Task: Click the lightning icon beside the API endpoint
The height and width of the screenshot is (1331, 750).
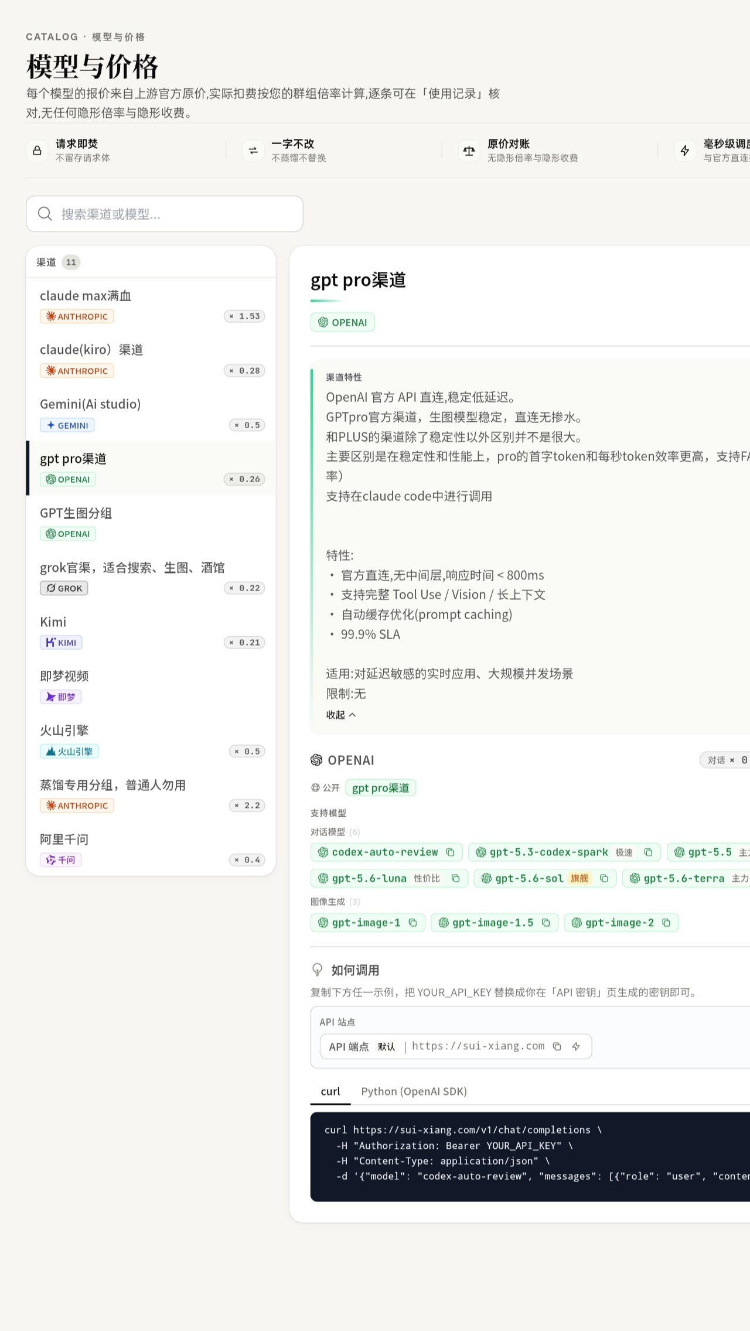Action: (x=576, y=1046)
